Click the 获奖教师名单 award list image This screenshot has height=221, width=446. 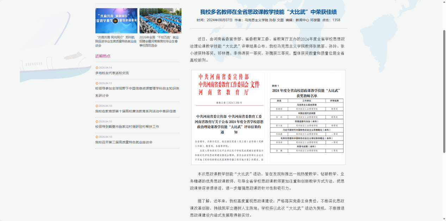(x=306, y=117)
